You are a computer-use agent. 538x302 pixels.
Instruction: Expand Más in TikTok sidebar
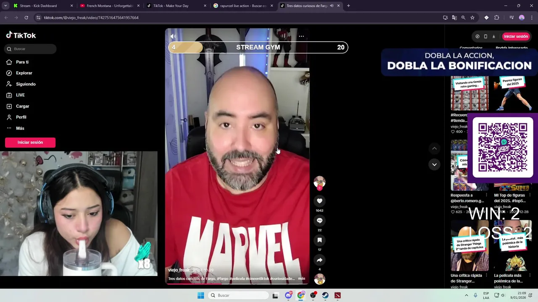tap(20, 128)
